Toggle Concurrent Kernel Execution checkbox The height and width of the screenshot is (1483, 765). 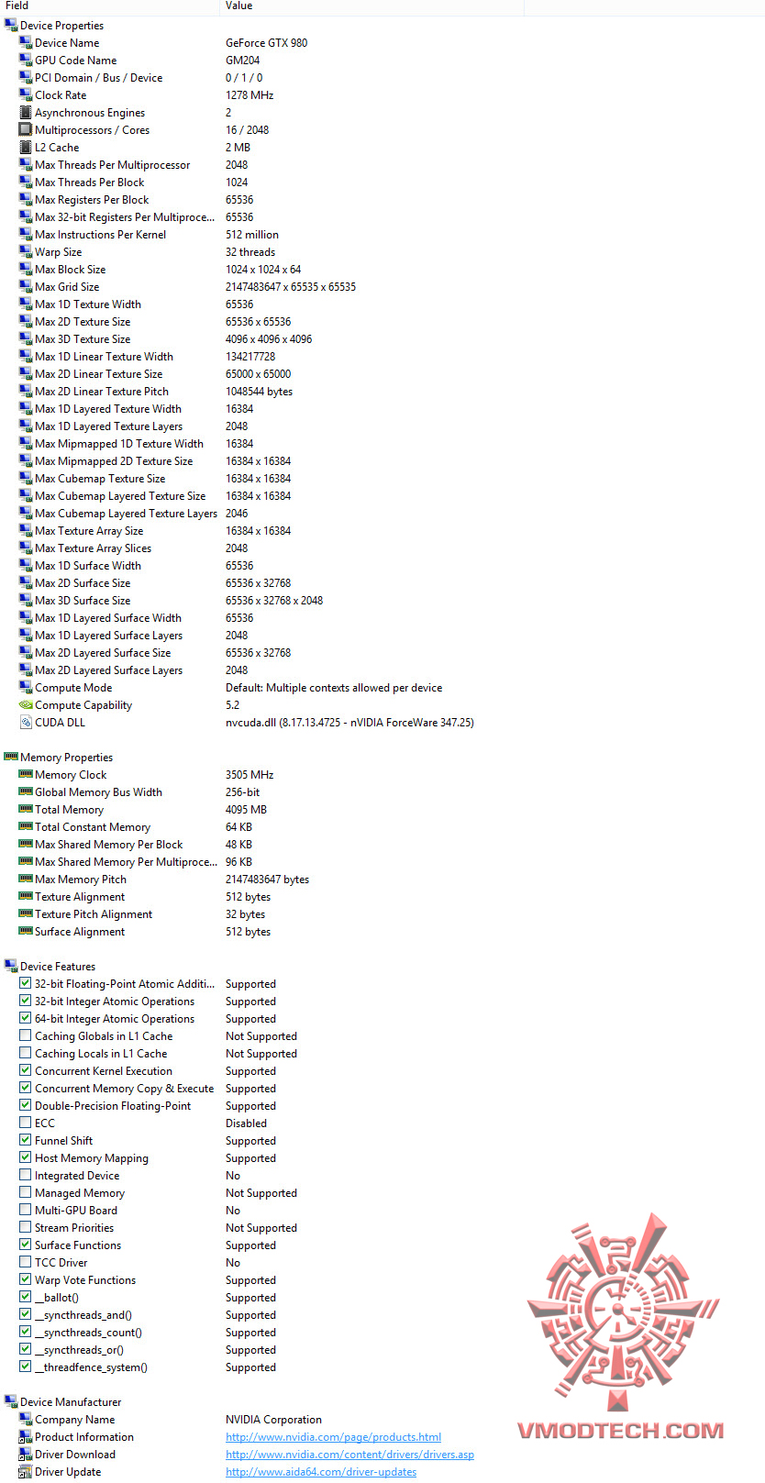click(26, 1070)
